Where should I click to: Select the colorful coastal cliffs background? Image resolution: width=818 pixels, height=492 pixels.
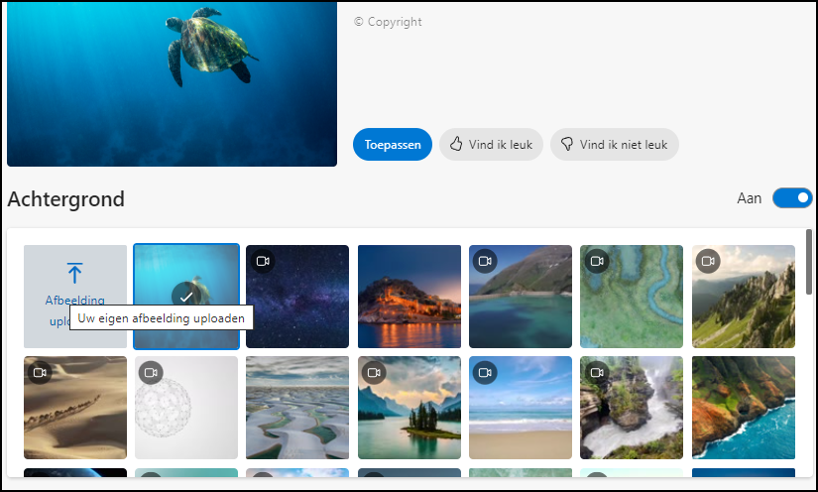[x=744, y=408]
